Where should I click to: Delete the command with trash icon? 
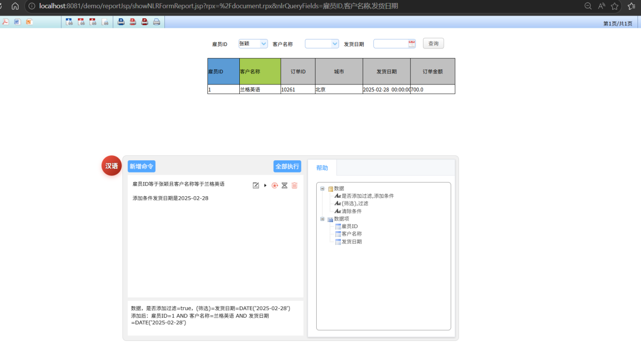click(x=294, y=186)
